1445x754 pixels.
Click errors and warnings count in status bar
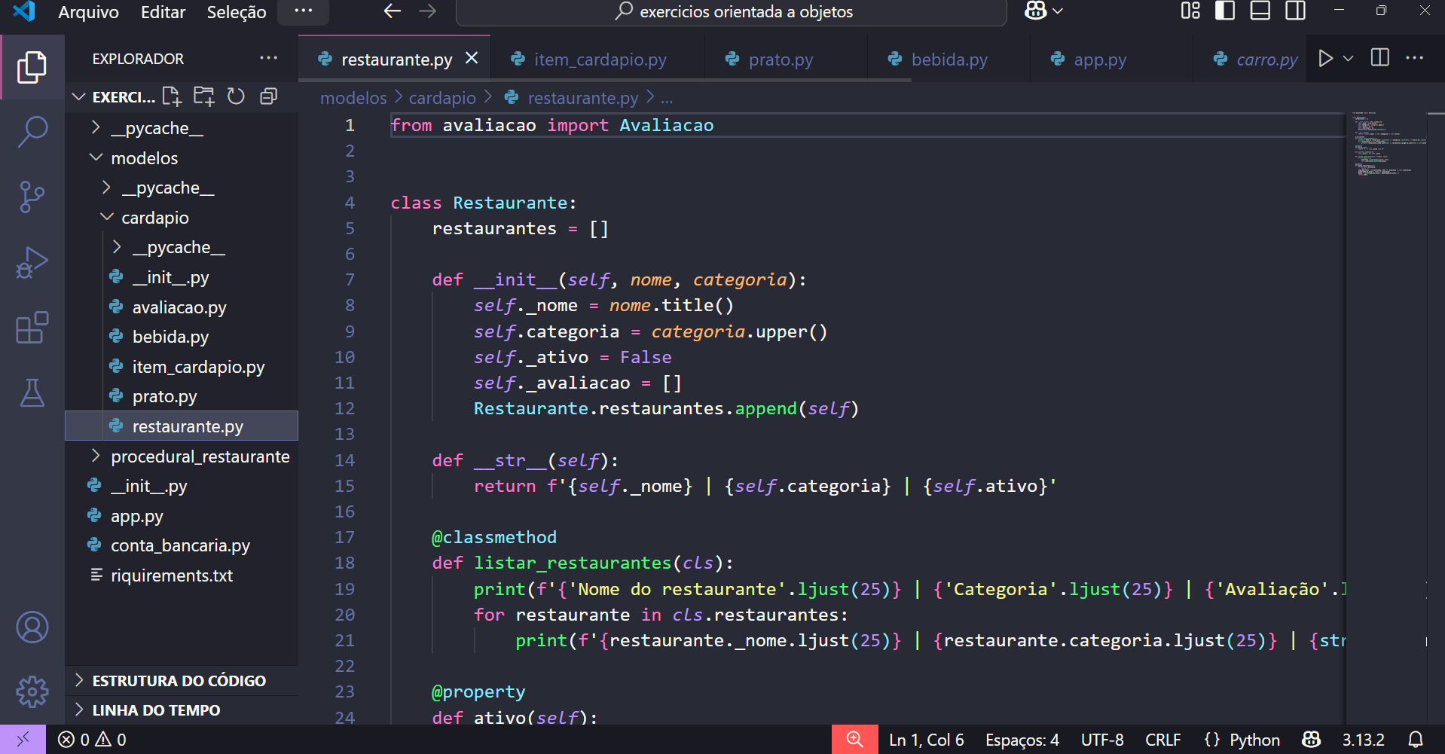92,740
